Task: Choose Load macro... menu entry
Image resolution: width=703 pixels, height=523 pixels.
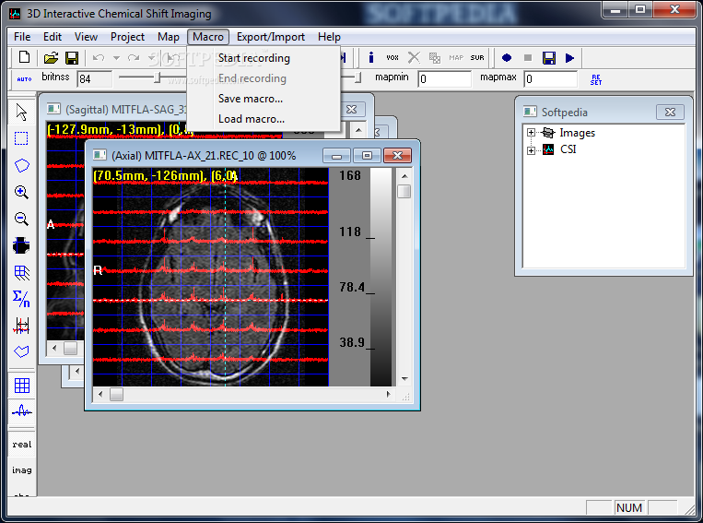Action: [264, 118]
